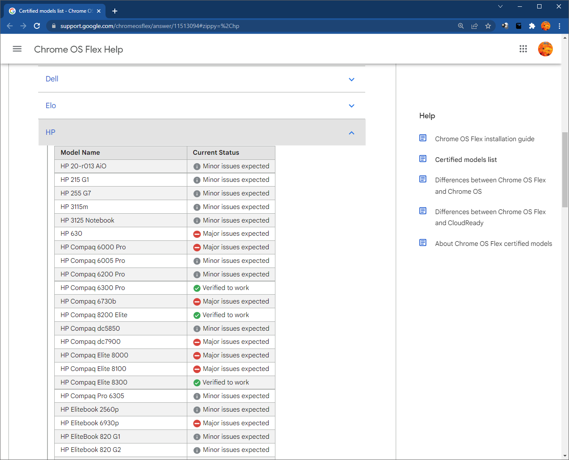The height and width of the screenshot is (460, 569).
Task: Open the main hamburger menu
Action: pyautogui.click(x=17, y=49)
